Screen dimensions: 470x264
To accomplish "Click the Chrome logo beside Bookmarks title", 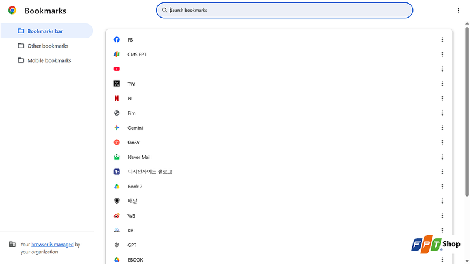I will click(x=12, y=11).
